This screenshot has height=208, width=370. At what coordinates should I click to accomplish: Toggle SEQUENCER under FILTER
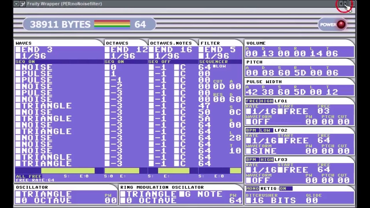pyautogui.click(x=213, y=62)
